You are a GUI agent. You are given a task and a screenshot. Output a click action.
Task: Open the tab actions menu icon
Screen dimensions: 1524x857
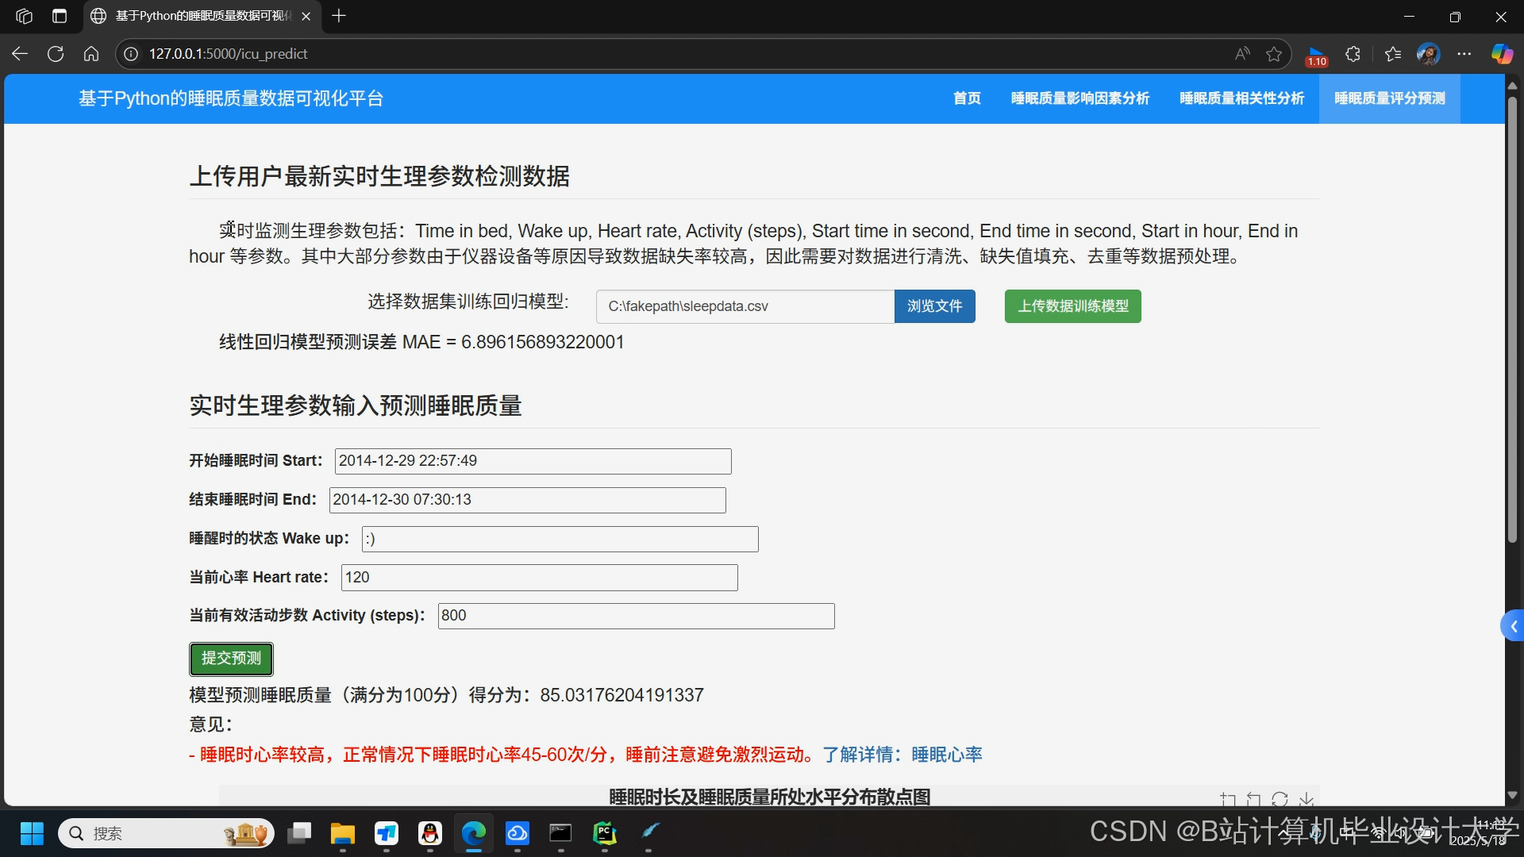(x=60, y=16)
